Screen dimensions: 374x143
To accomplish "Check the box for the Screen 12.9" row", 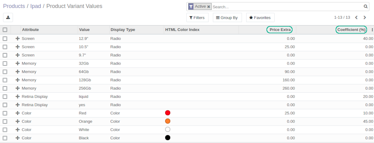I will tap(5, 39).
